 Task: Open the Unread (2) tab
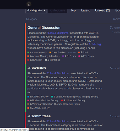pos(102,10)
